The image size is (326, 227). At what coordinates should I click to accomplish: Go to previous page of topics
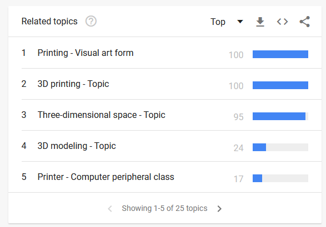[x=110, y=209]
